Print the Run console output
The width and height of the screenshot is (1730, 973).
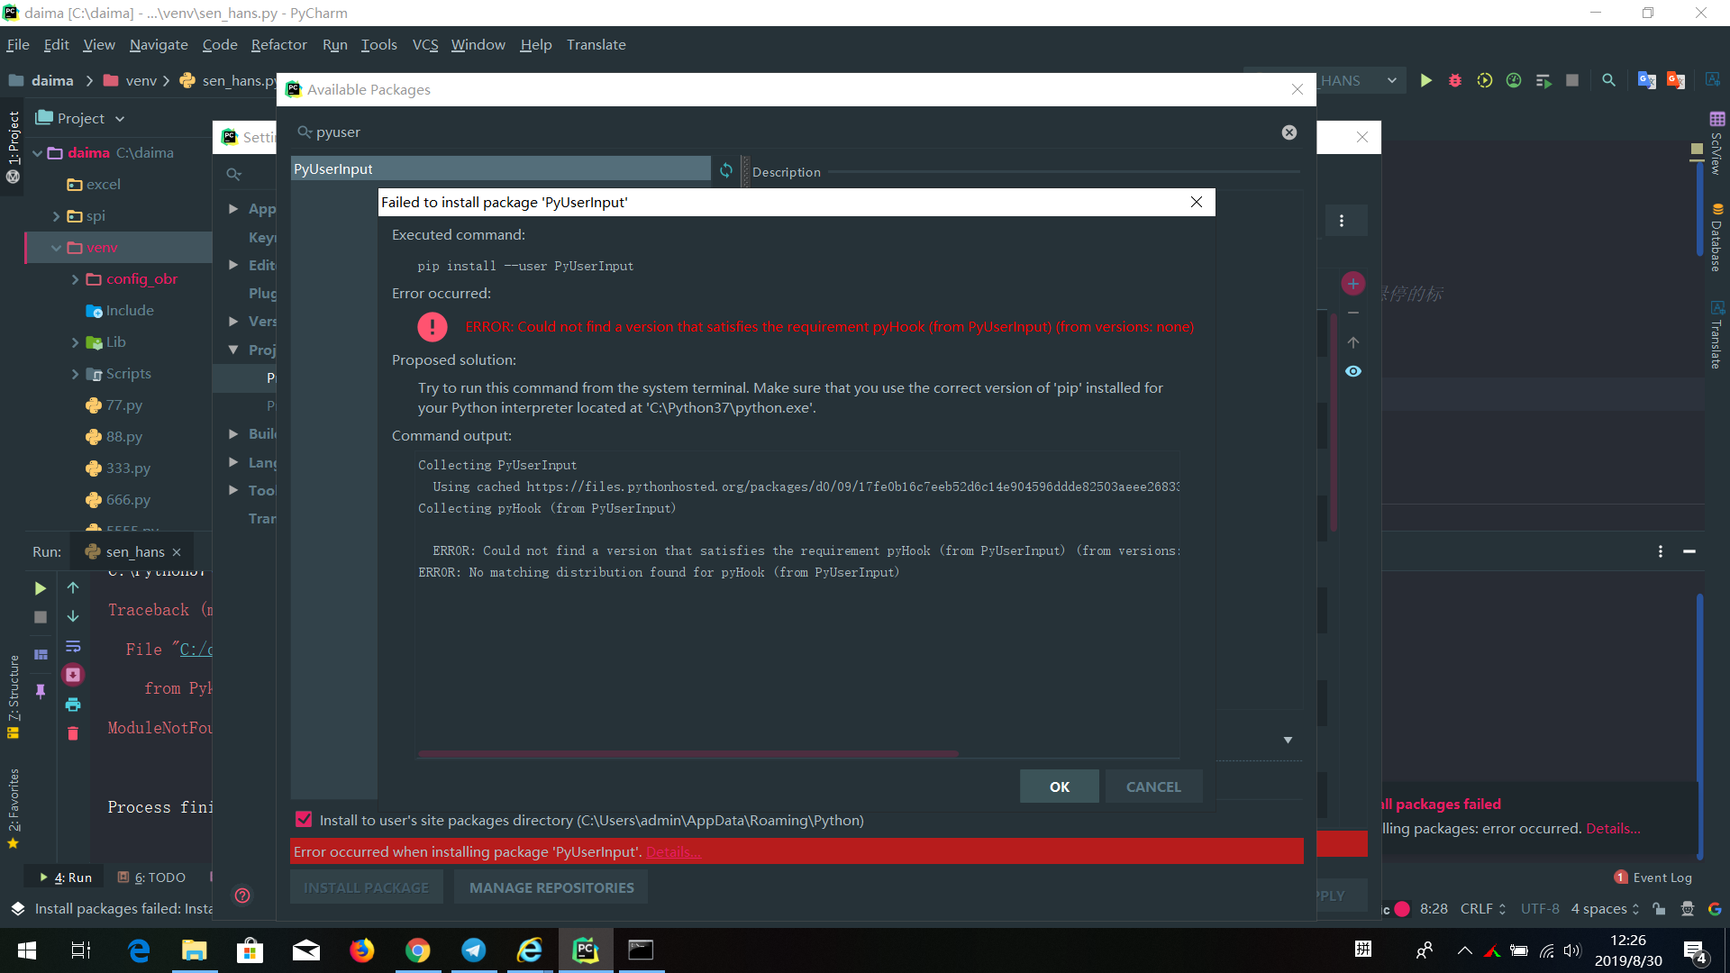click(x=73, y=705)
